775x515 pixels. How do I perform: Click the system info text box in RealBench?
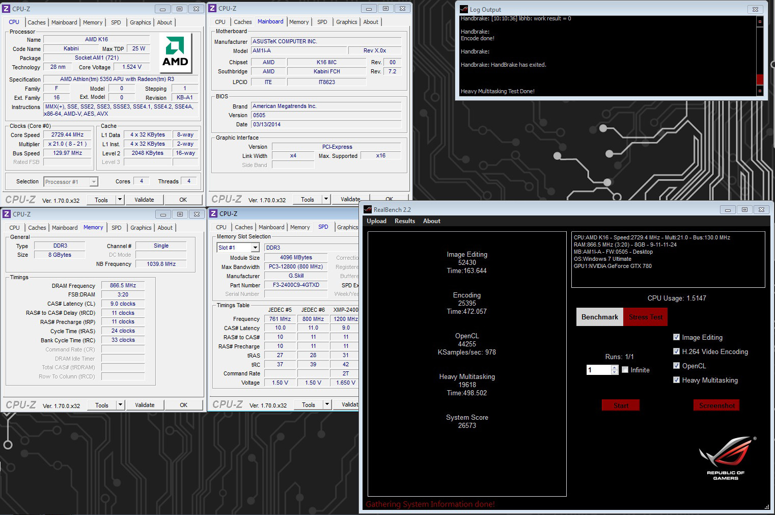click(x=668, y=260)
